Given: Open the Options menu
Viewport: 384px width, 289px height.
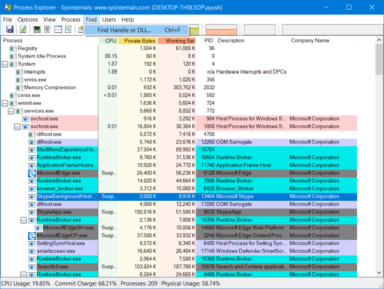Looking at the screenshot, I should [x=28, y=20].
